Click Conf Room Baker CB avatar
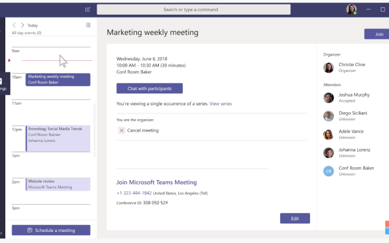 pyautogui.click(x=329, y=171)
